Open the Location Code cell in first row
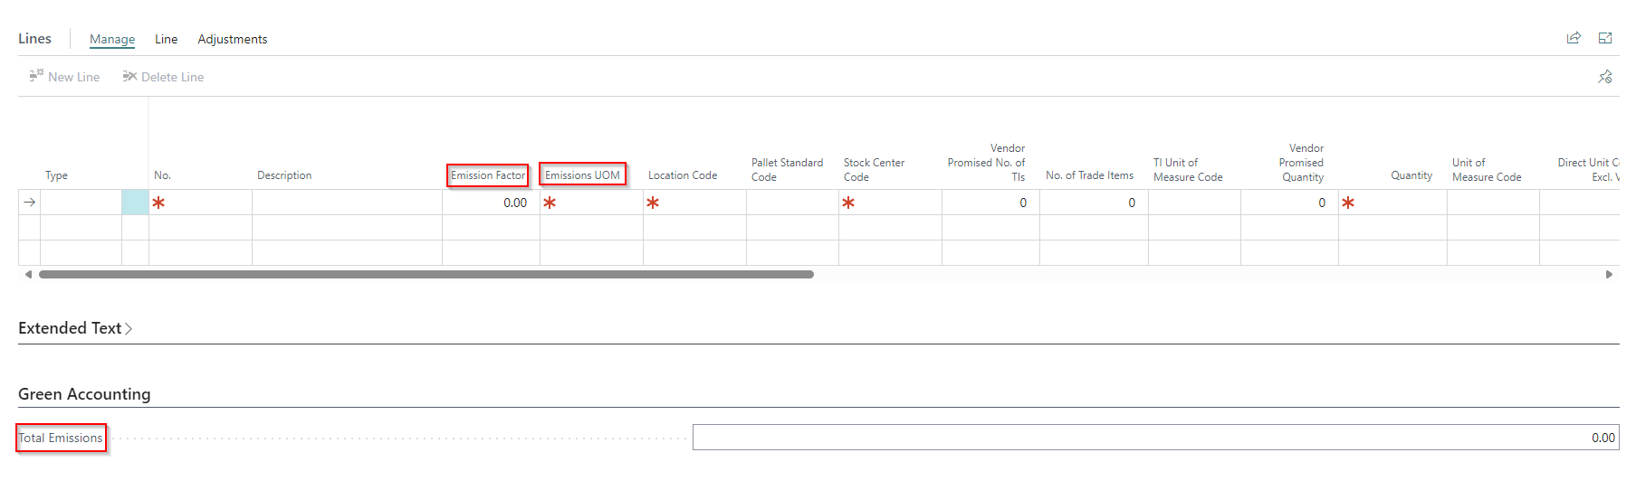The width and height of the screenshot is (1636, 481). pyautogui.click(x=694, y=203)
